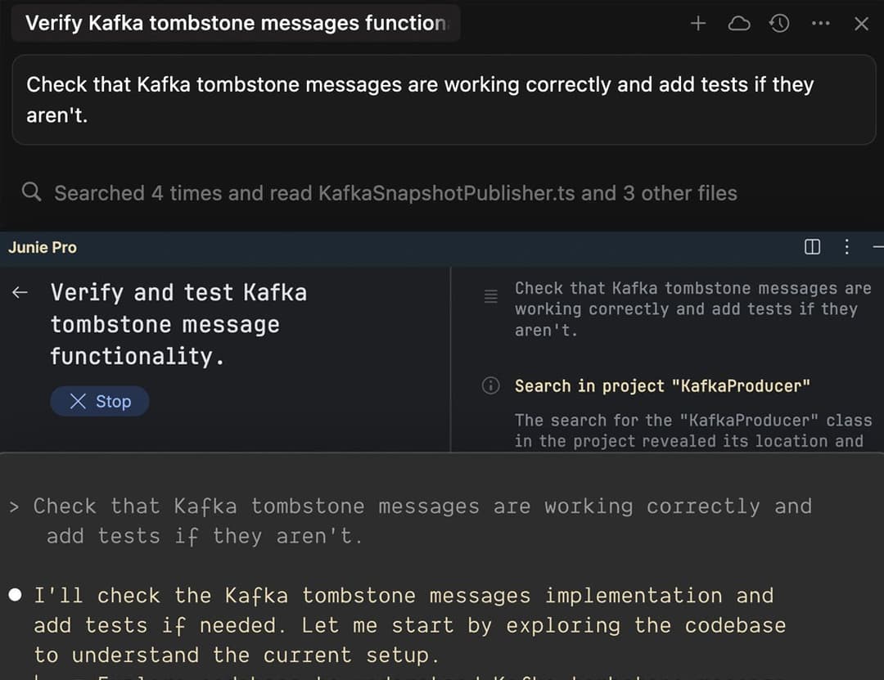Click the Junie Pro panel title
884x680 pixels.
coord(43,247)
